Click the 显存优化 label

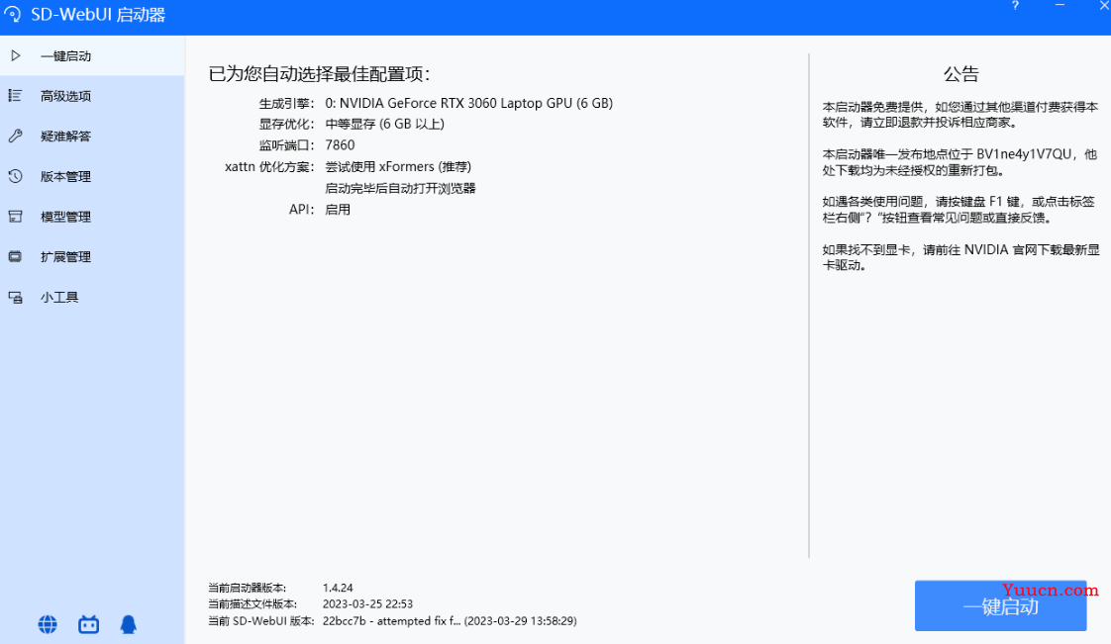pos(286,124)
